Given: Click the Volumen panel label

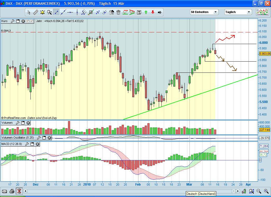Looking at the screenshot, I should 7,123.
